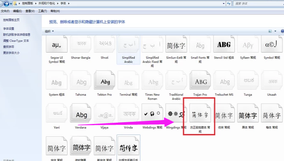Open the help button in the toolbar
This screenshot has height=161, width=284.
point(282,31)
